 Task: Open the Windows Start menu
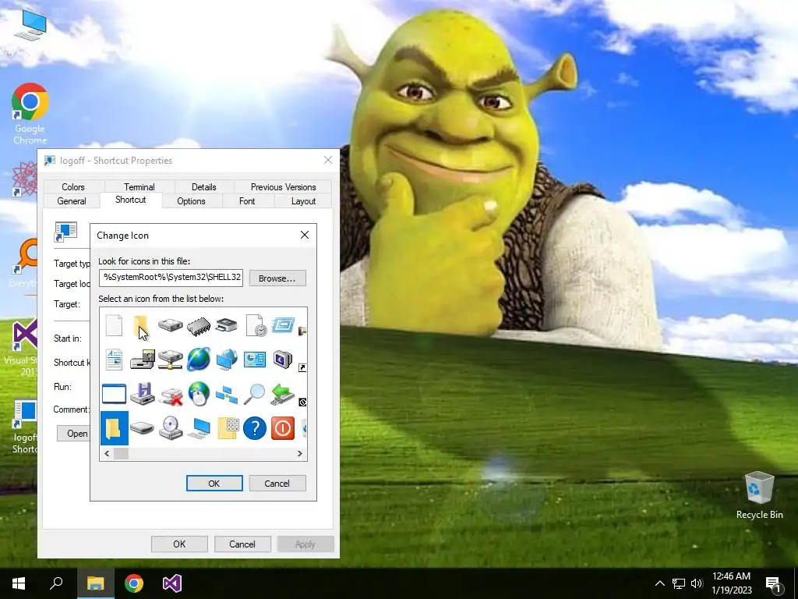19,583
